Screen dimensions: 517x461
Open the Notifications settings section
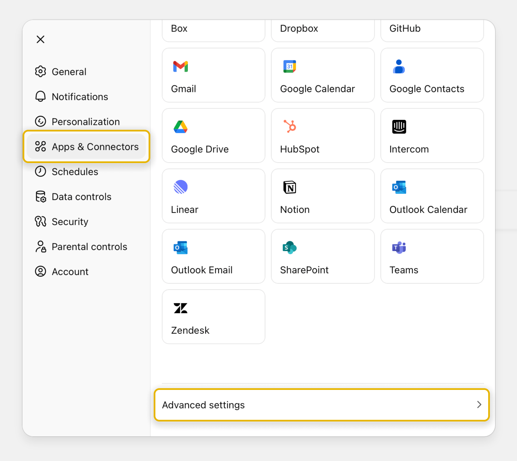point(80,96)
